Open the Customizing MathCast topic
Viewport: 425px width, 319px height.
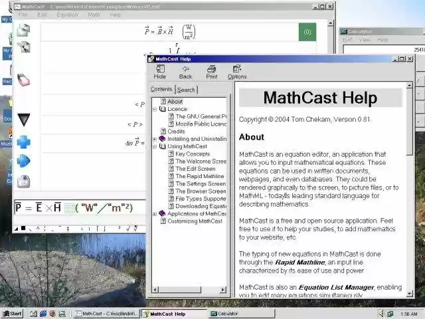(x=195, y=221)
